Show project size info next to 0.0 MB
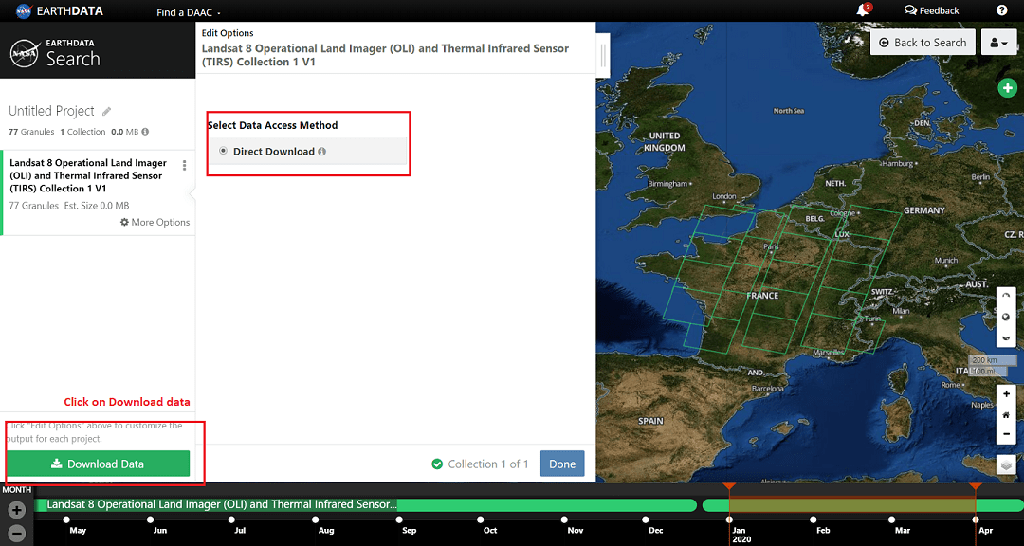1024x546 pixels. (x=145, y=131)
